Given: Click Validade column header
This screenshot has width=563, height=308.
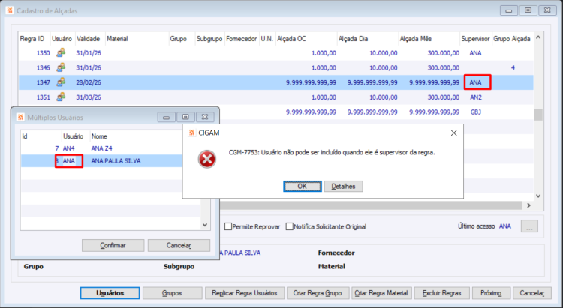Looking at the screenshot, I should (90, 39).
